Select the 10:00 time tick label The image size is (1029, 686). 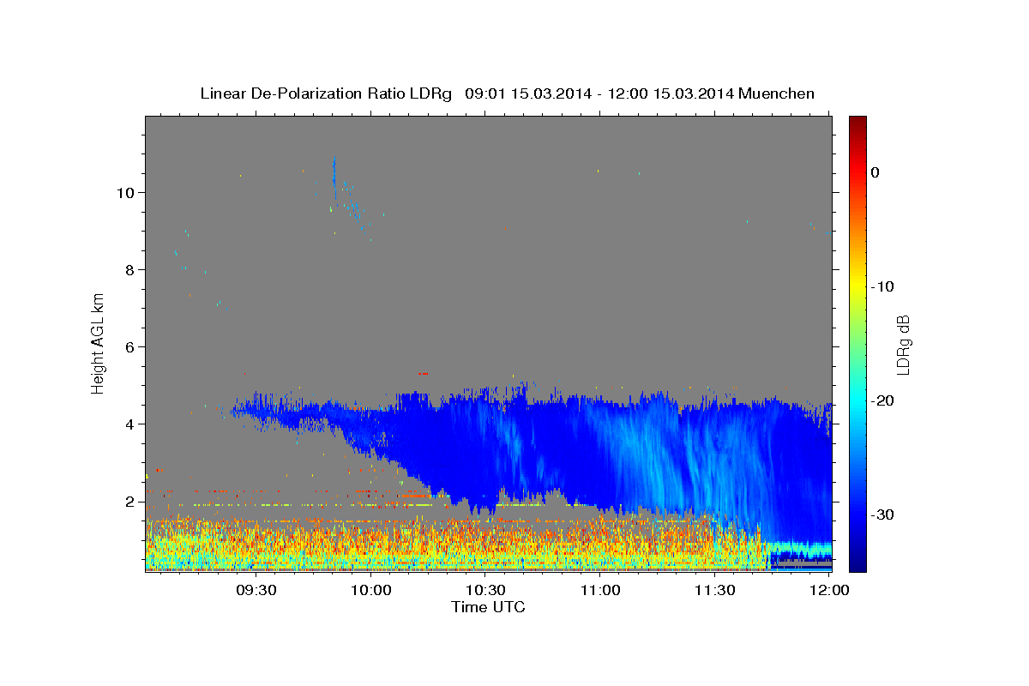click(370, 591)
